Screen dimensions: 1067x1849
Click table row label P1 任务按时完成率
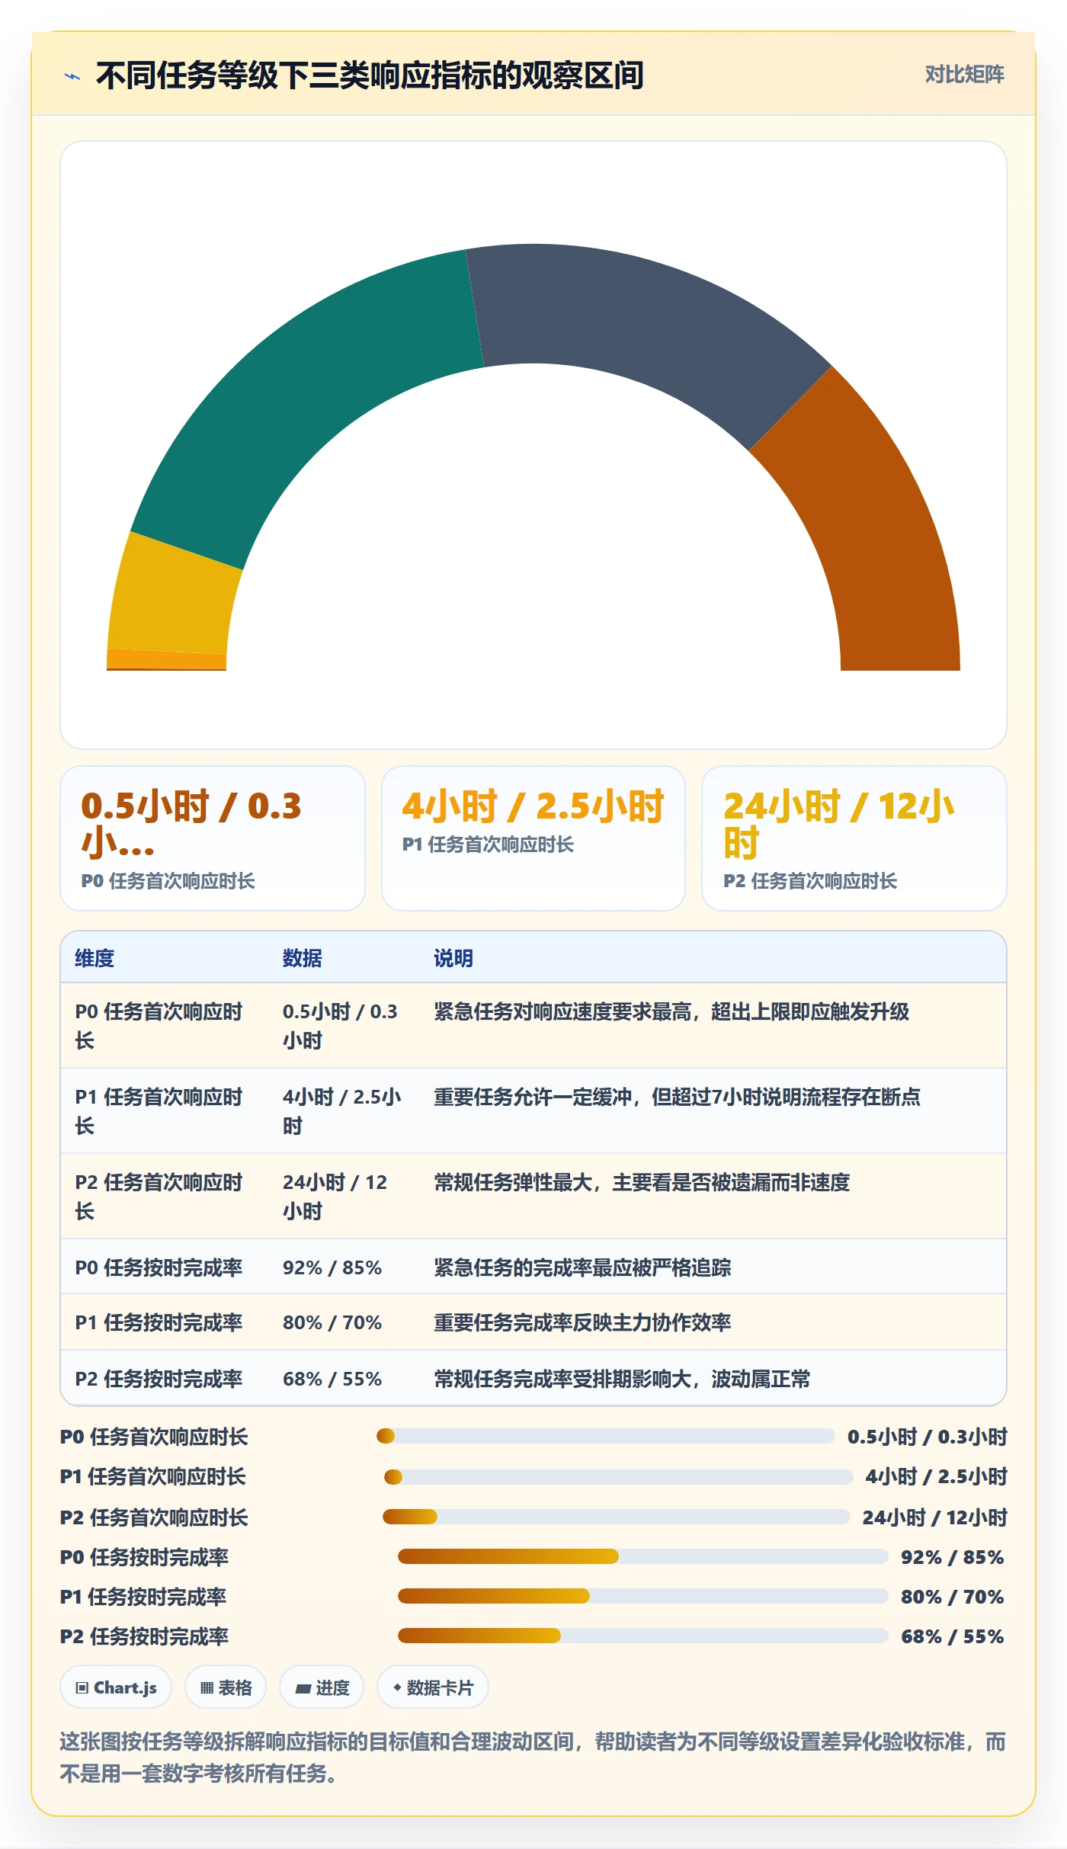159,1322
